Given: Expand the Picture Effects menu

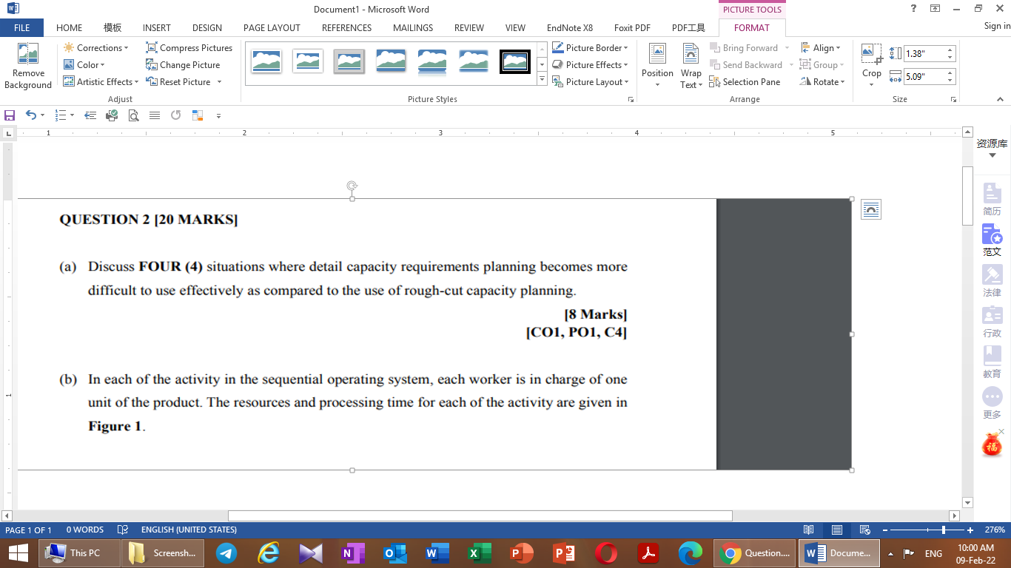Looking at the screenshot, I should pyautogui.click(x=591, y=64).
